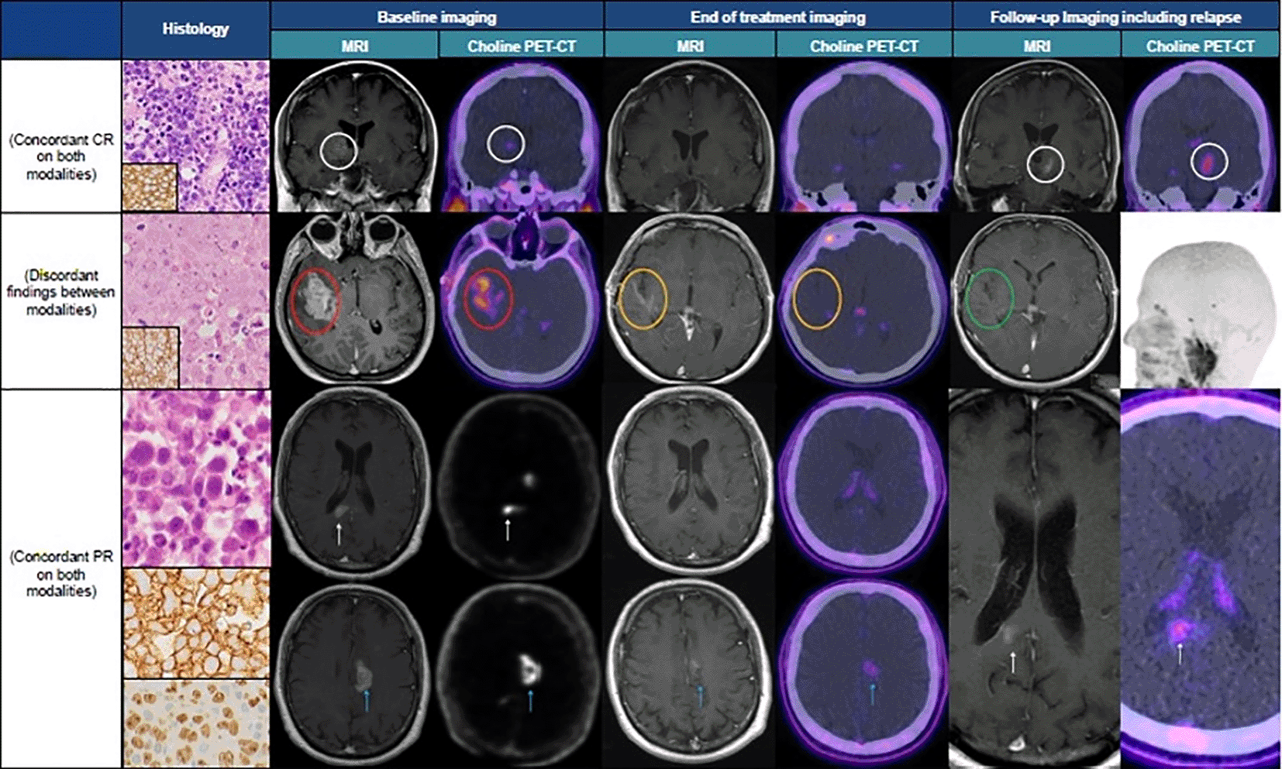Image resolution: width=1282 pixels, height=769 pixels.
Task: Select the baseline MRI subheader label
Action: 357,45
